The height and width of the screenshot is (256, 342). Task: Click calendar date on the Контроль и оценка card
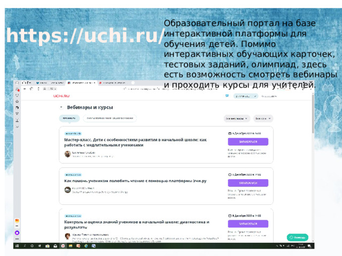[245, 215]
